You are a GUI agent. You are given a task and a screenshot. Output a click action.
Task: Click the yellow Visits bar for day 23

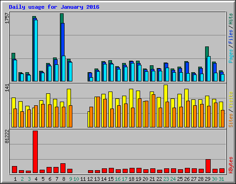coord(165,93)
